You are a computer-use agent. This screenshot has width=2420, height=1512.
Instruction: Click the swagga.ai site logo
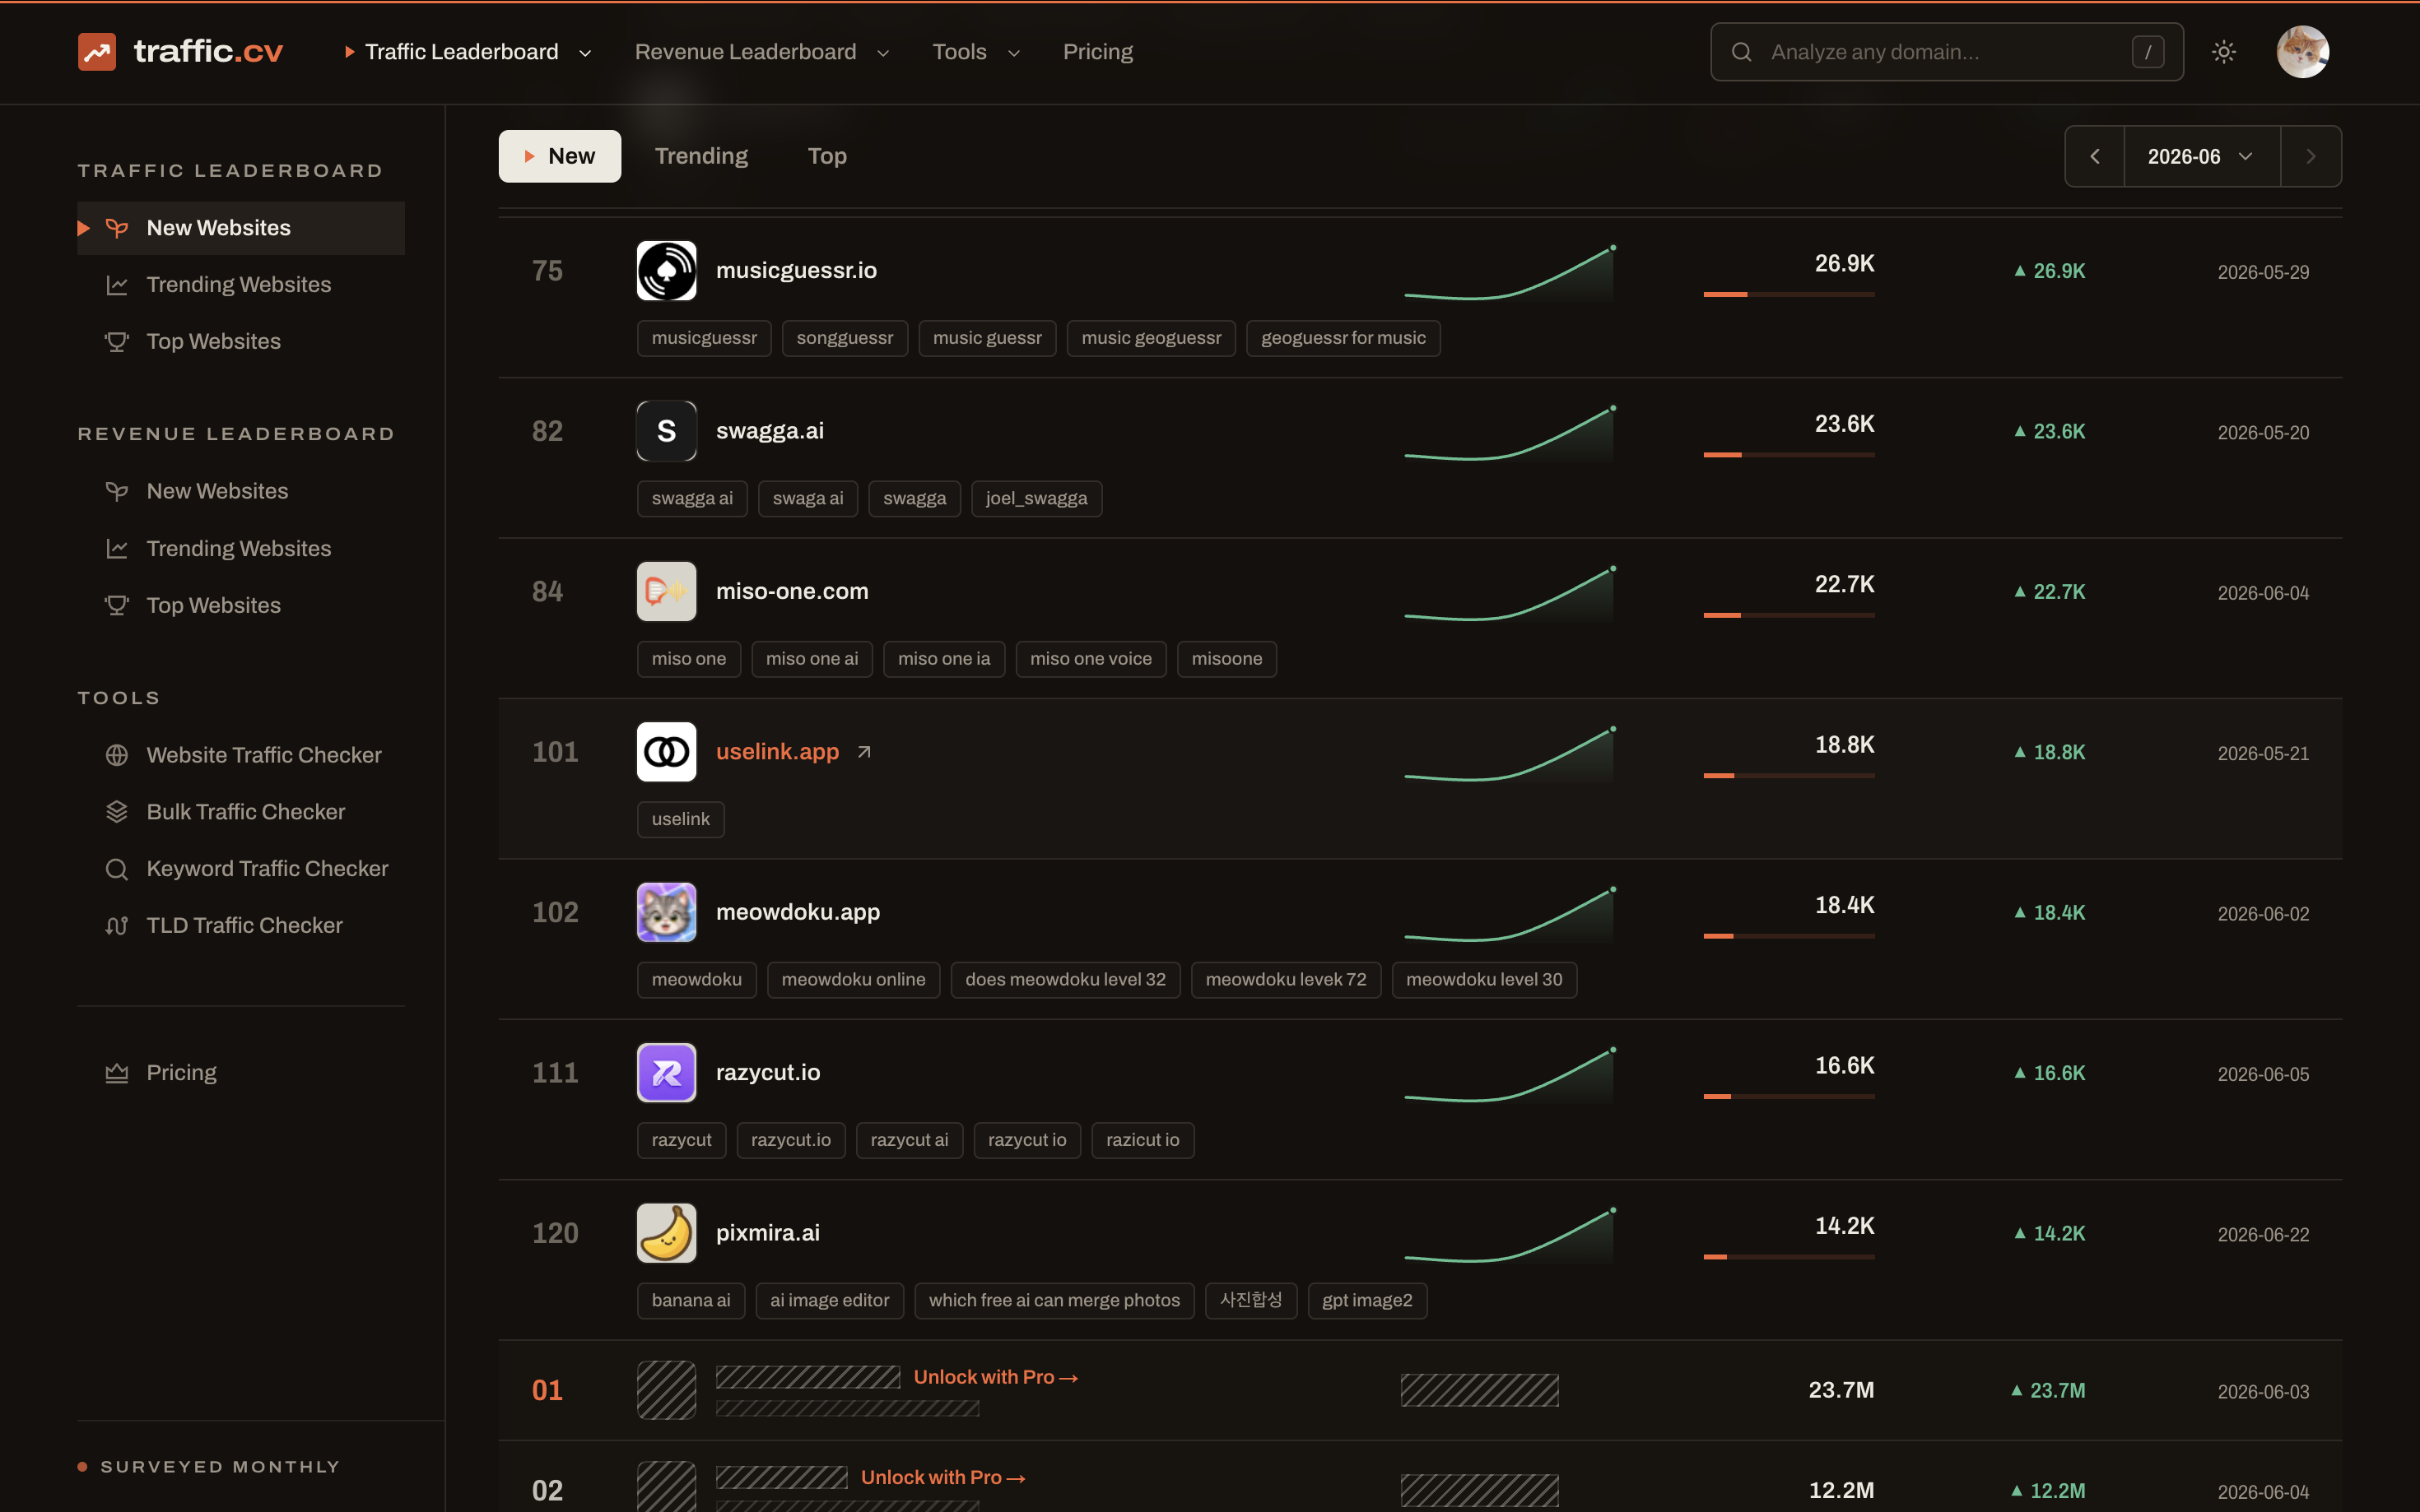click(666, 431)
